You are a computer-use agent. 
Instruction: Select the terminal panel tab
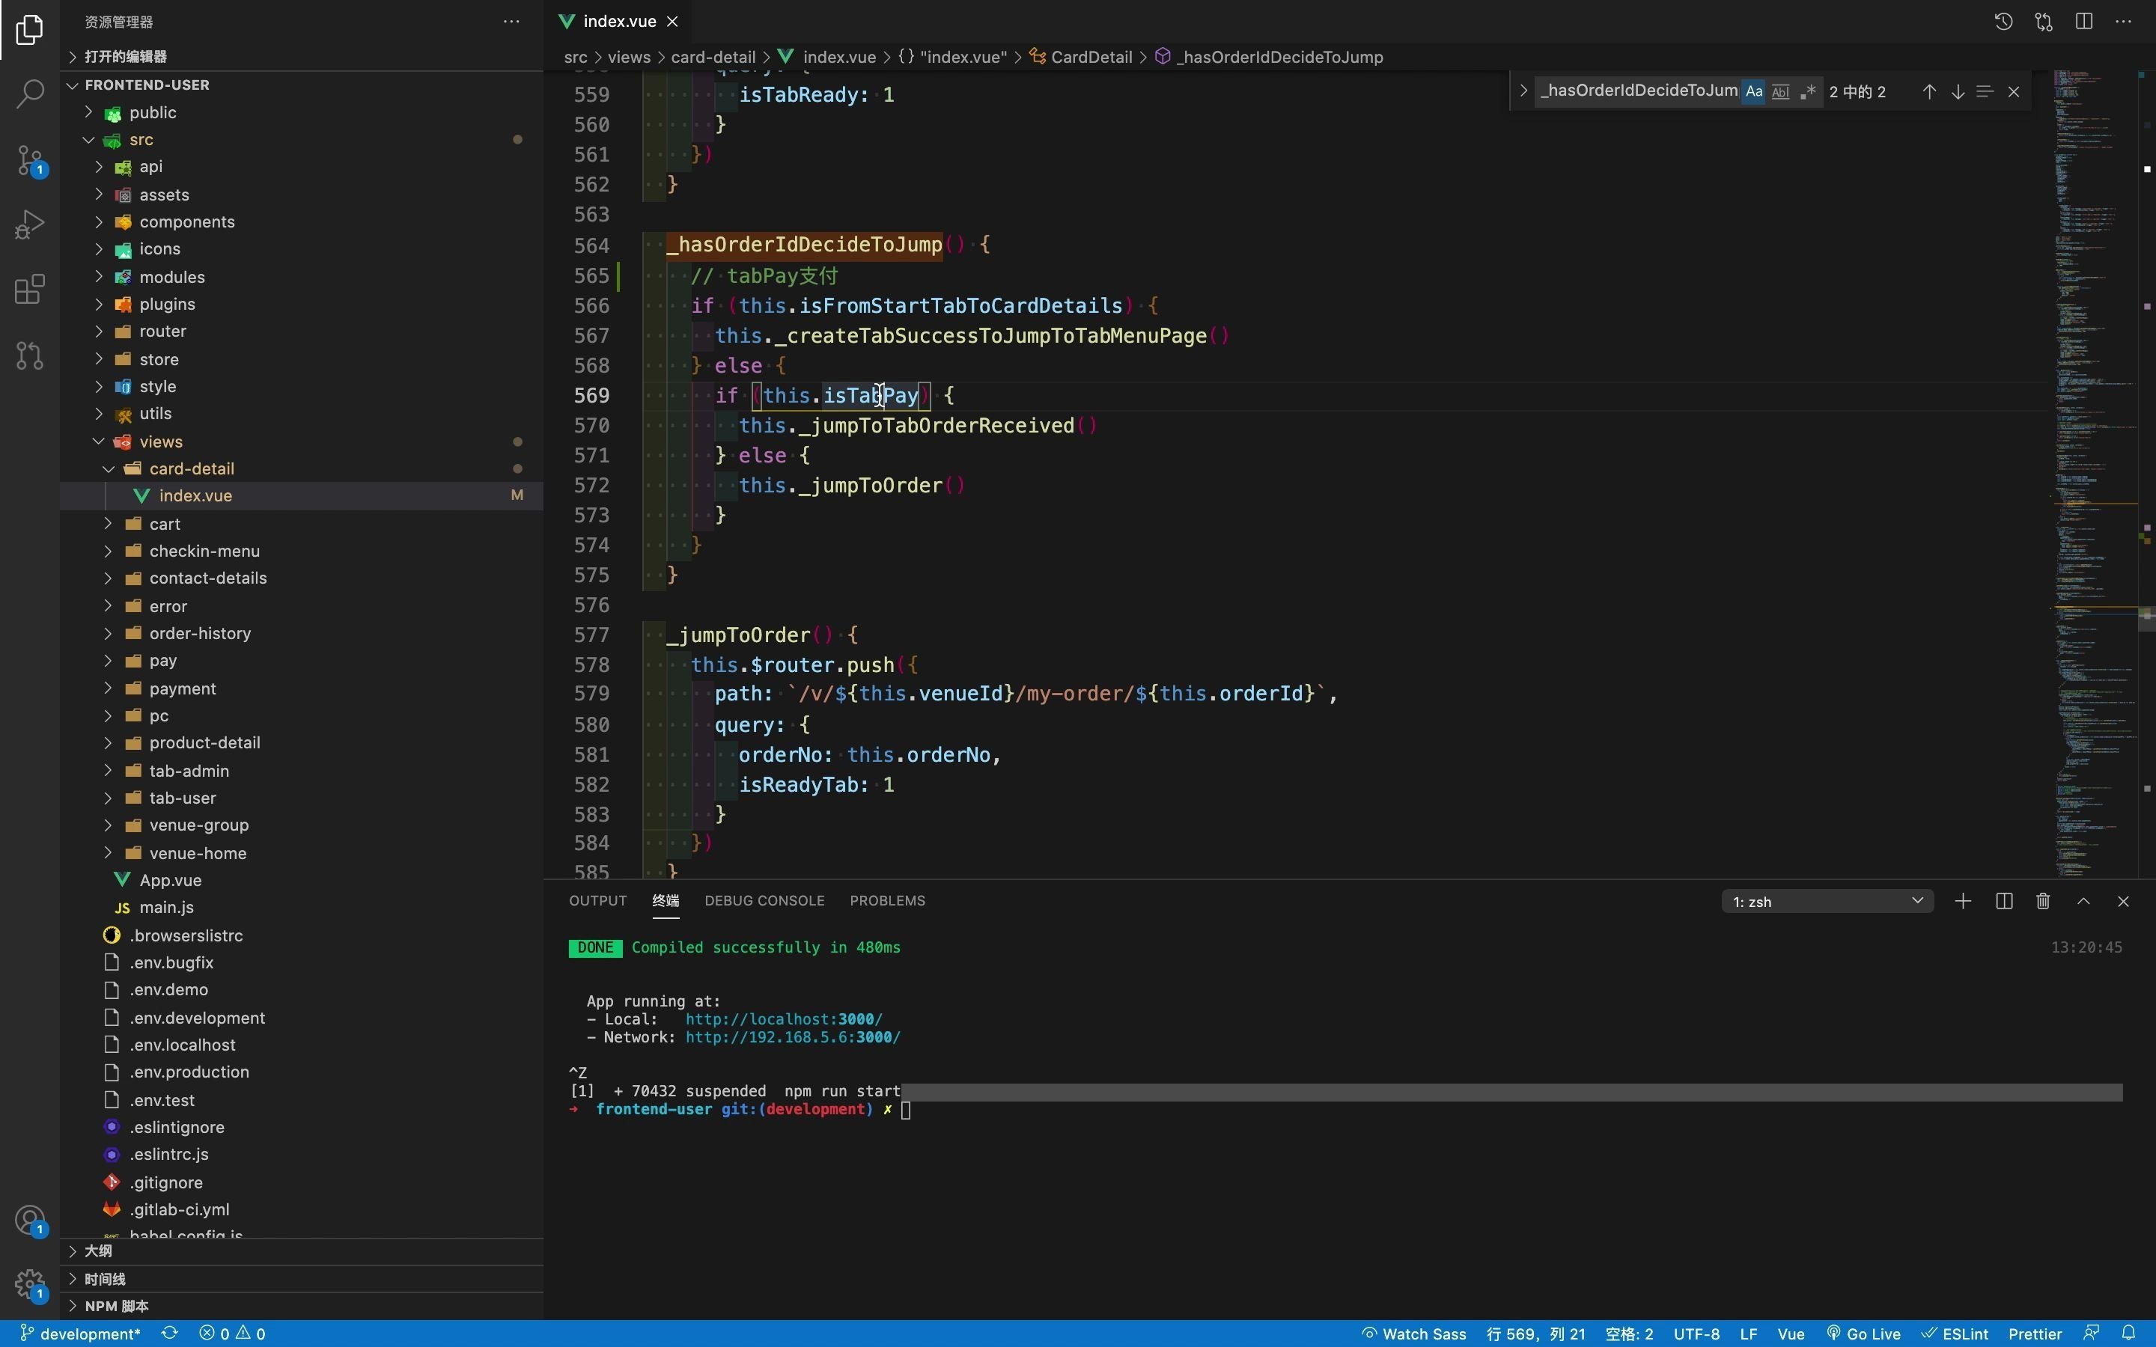point(666,901)
